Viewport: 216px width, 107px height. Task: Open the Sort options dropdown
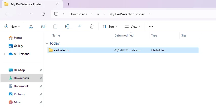(x=110, y=26)
